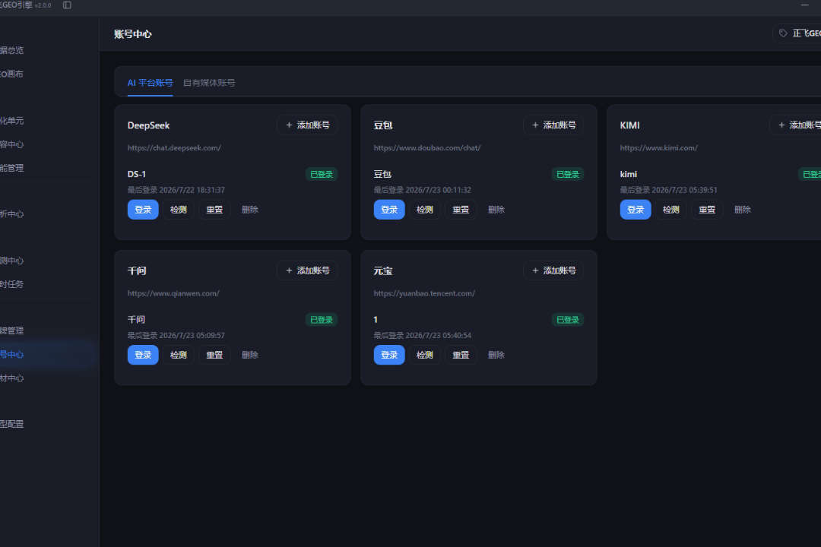Open the 测中心 sidebar item
This screenshot has width=821, height=547.
(11, 261)
